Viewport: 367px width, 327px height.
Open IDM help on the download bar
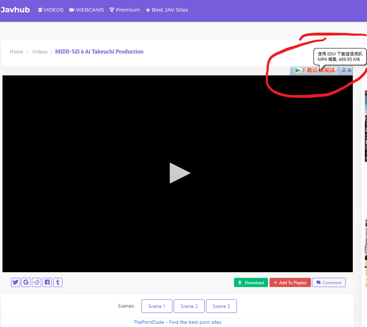point(344,69)
